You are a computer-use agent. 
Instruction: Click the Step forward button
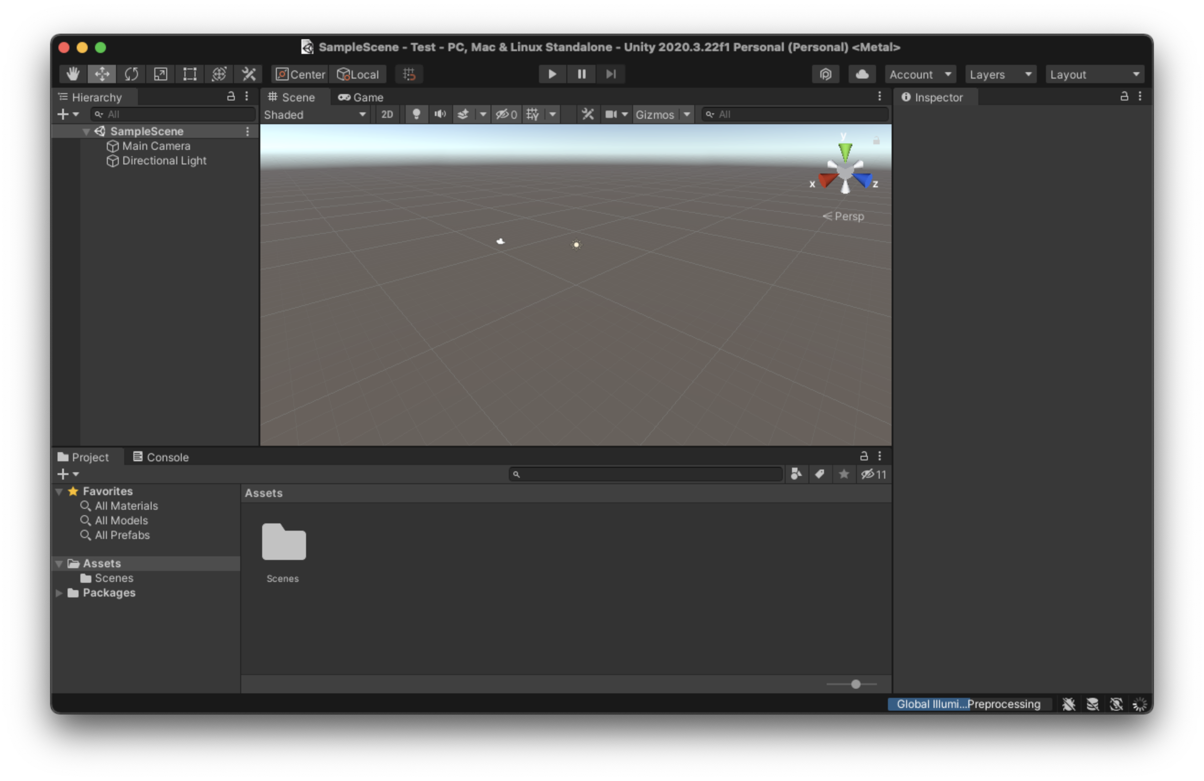[611, 74]
